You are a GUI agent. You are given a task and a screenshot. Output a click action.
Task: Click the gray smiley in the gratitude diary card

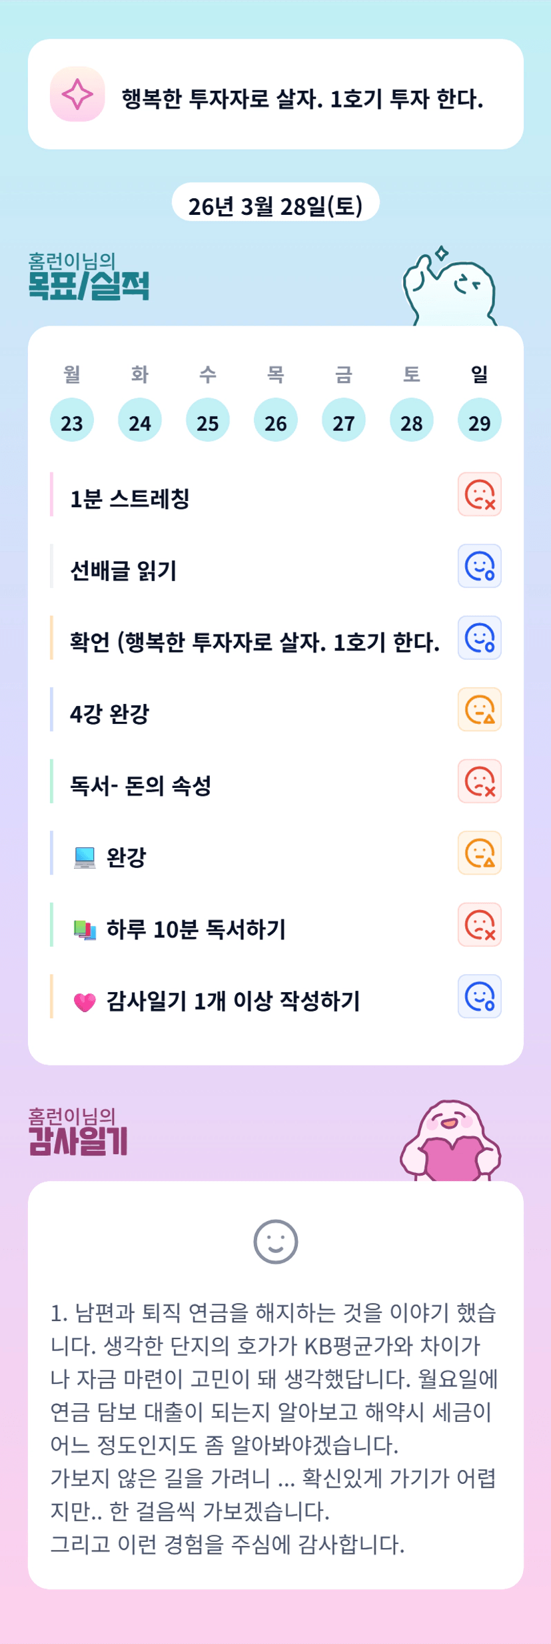click(275, 1242)
